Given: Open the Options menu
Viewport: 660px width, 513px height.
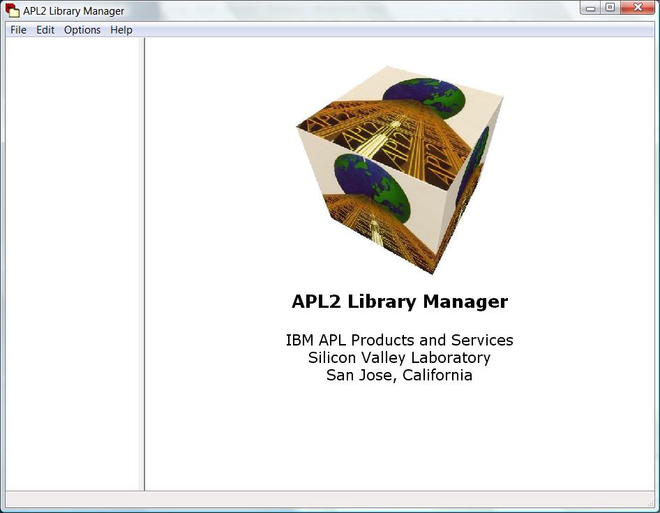Looking at the screenshot, I should pos(82,30).
